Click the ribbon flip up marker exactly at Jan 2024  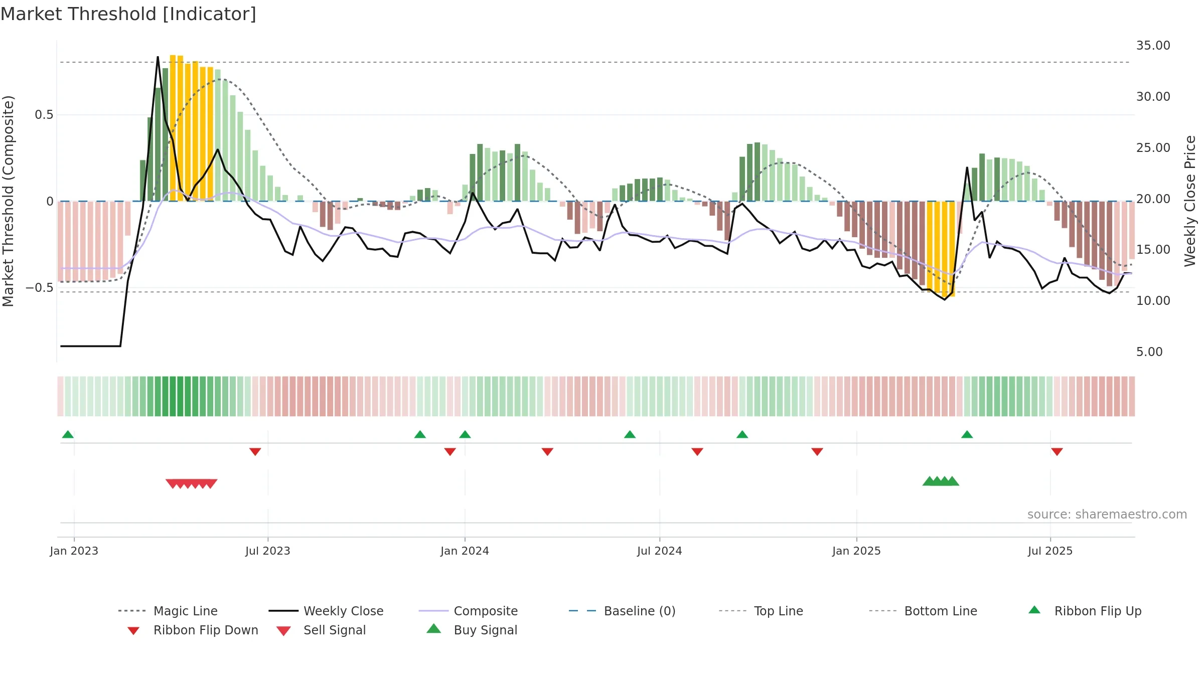[465, 434]
